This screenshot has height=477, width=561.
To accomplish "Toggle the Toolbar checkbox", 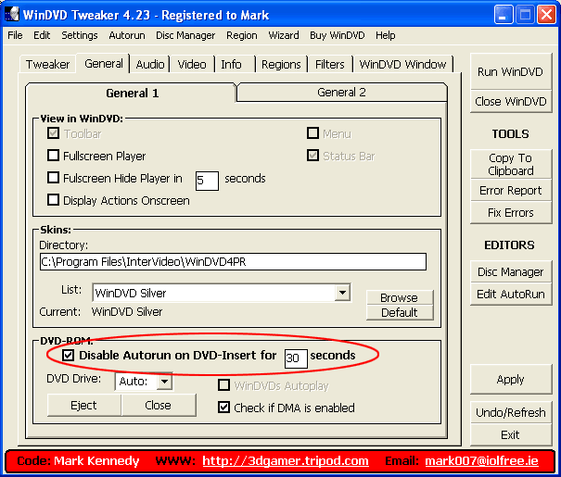I will (x=53, y=133).
